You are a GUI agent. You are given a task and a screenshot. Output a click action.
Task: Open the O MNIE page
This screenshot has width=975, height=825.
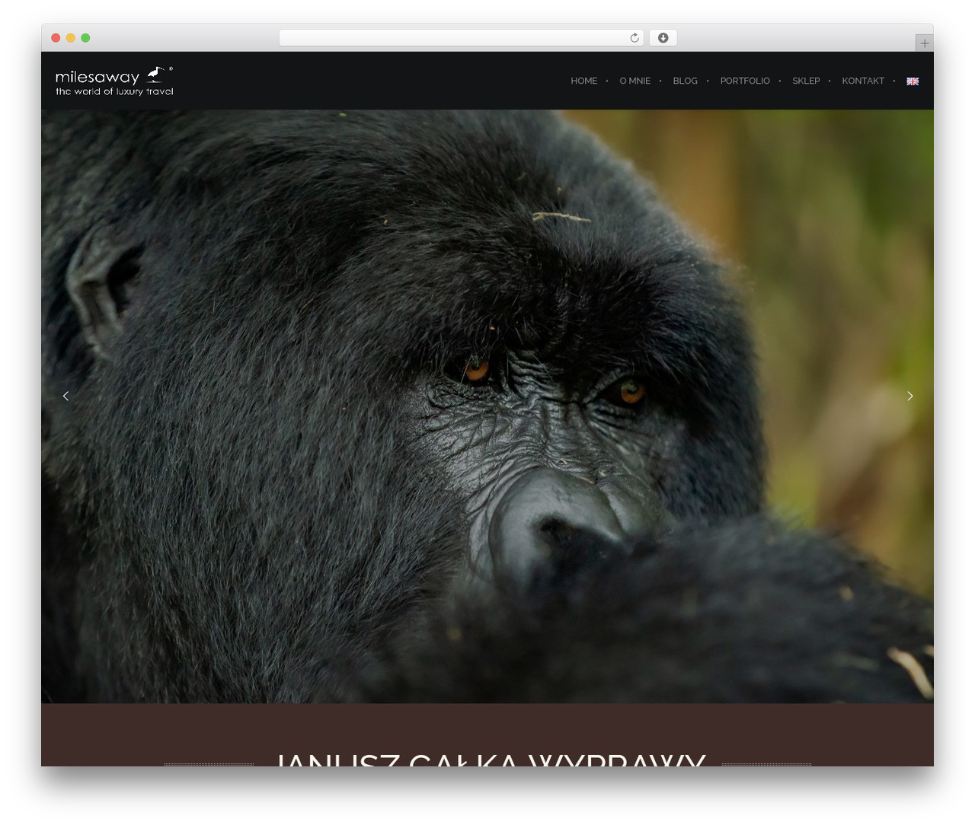635,81
